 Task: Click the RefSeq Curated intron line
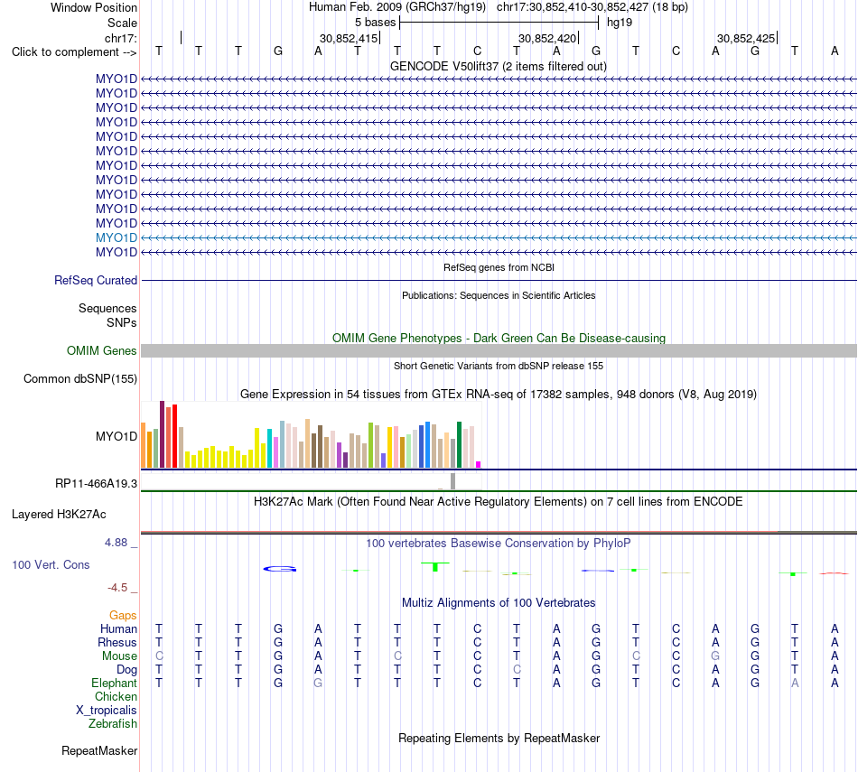point(499,281)
